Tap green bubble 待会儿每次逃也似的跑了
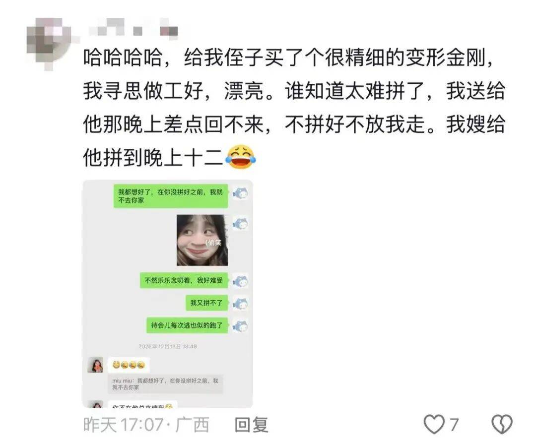Screen dimensions: 536x438 tap(187, 325)
